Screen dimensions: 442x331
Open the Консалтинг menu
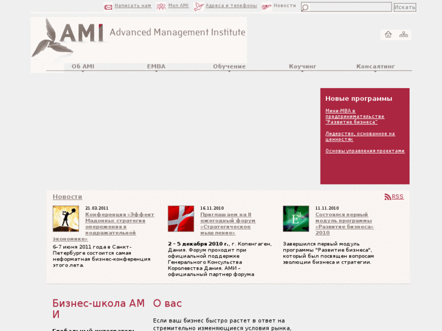(376, 66)
